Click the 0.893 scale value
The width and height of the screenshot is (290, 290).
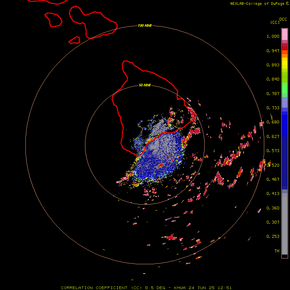coord(273,65)
